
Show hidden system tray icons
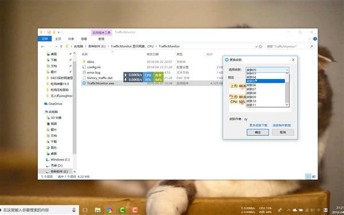(x=289, y=210)
